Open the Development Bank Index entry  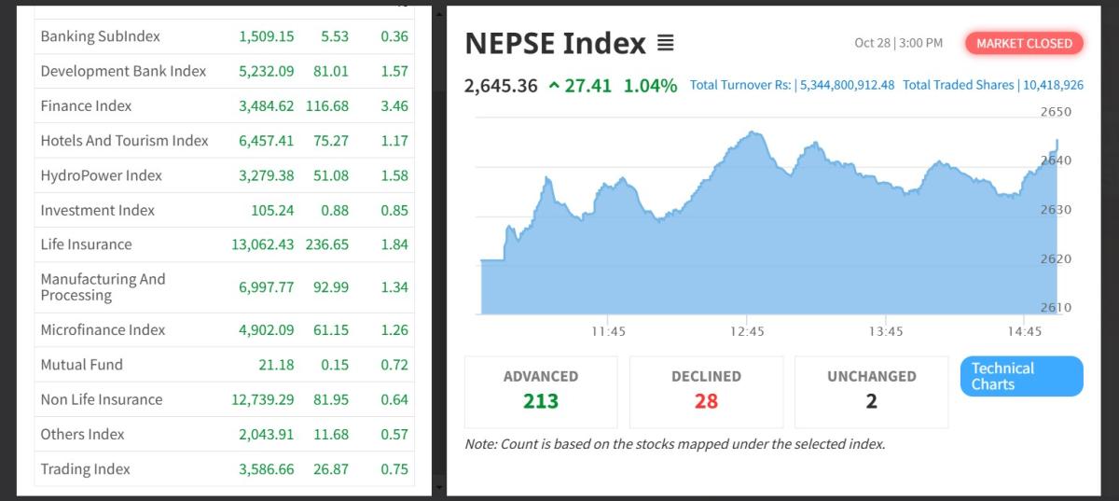[x=123, y=71]
